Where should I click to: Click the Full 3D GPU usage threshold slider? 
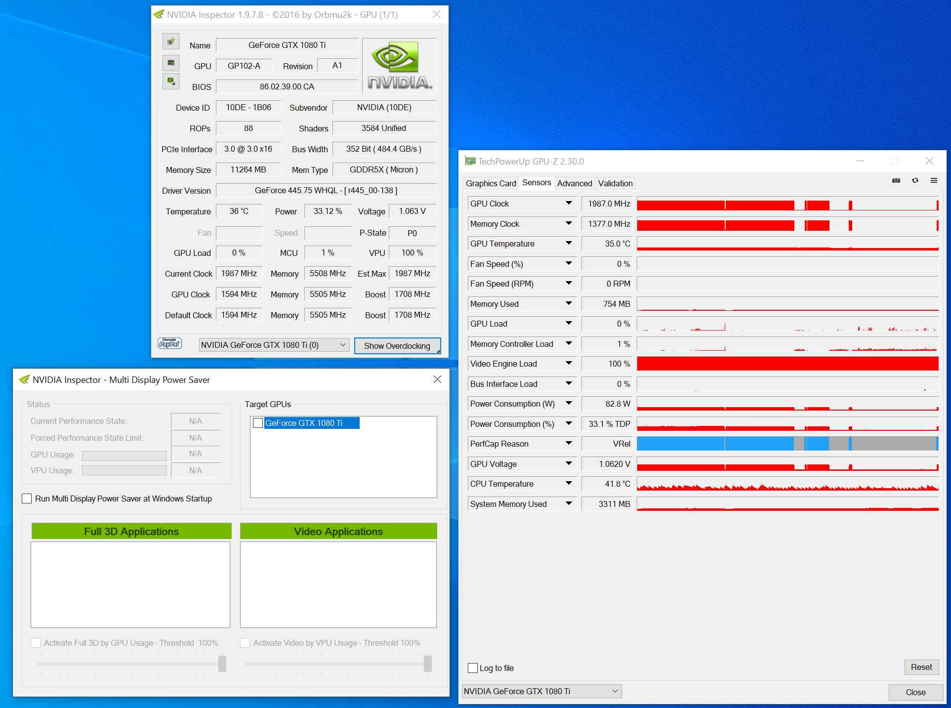pos(222,664)
